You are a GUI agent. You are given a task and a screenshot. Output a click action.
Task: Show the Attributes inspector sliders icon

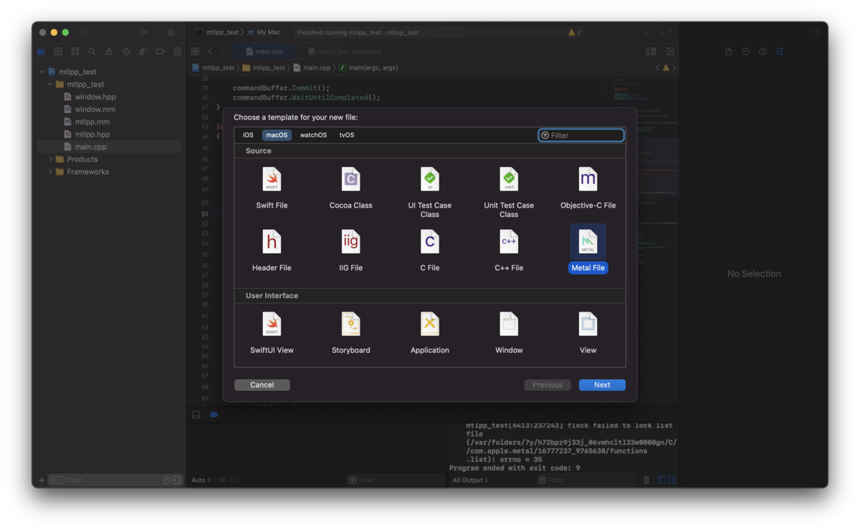pos(780,52)
